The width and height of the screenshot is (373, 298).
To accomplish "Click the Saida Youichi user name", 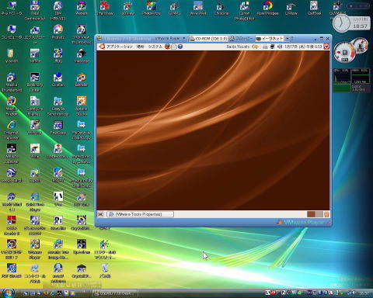I will [x=238, y=47].
